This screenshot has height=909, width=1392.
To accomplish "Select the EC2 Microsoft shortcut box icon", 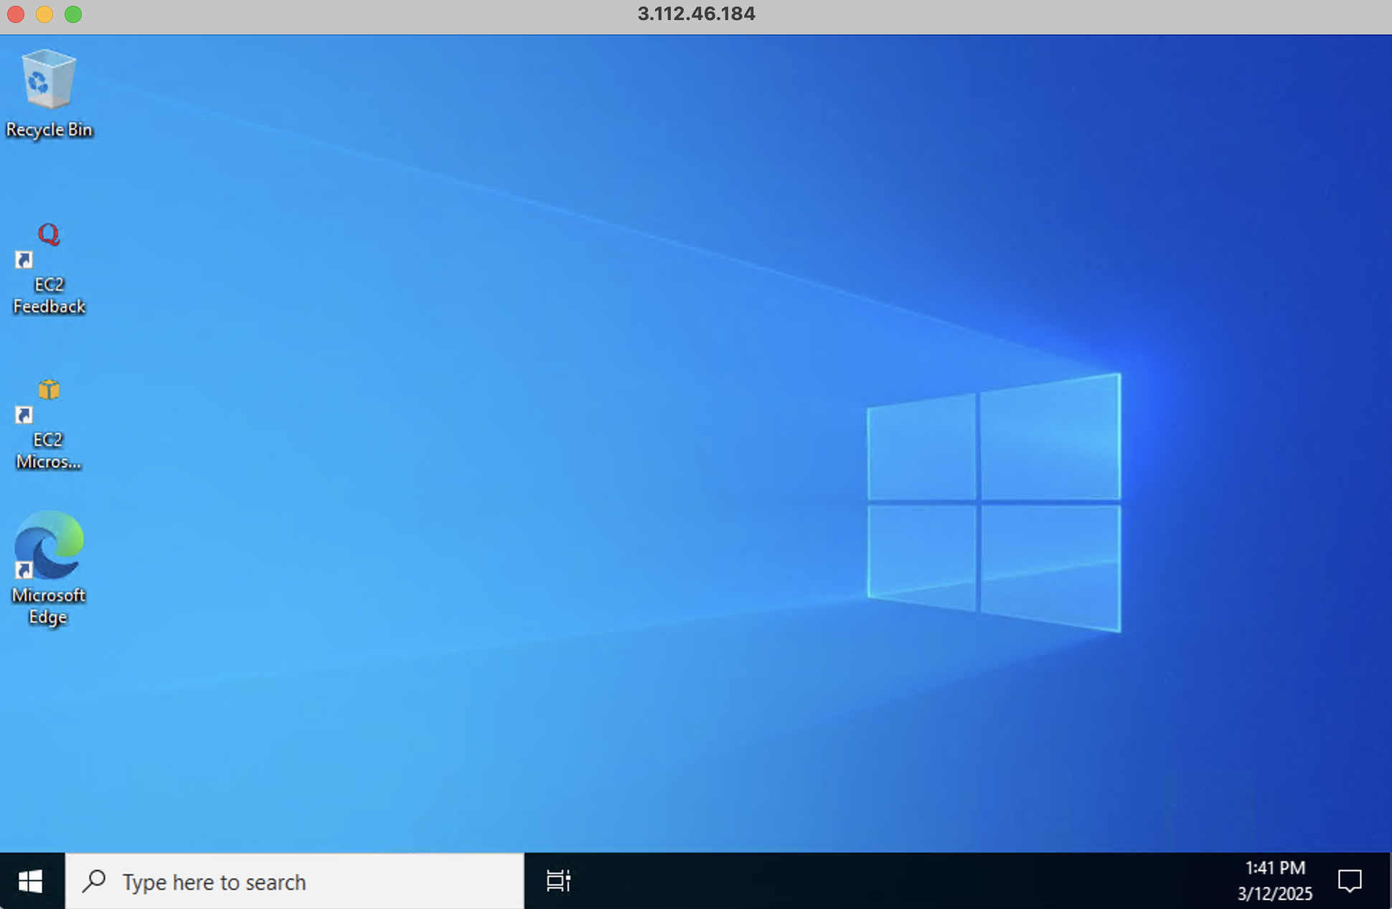I will (x=49, y=391).
